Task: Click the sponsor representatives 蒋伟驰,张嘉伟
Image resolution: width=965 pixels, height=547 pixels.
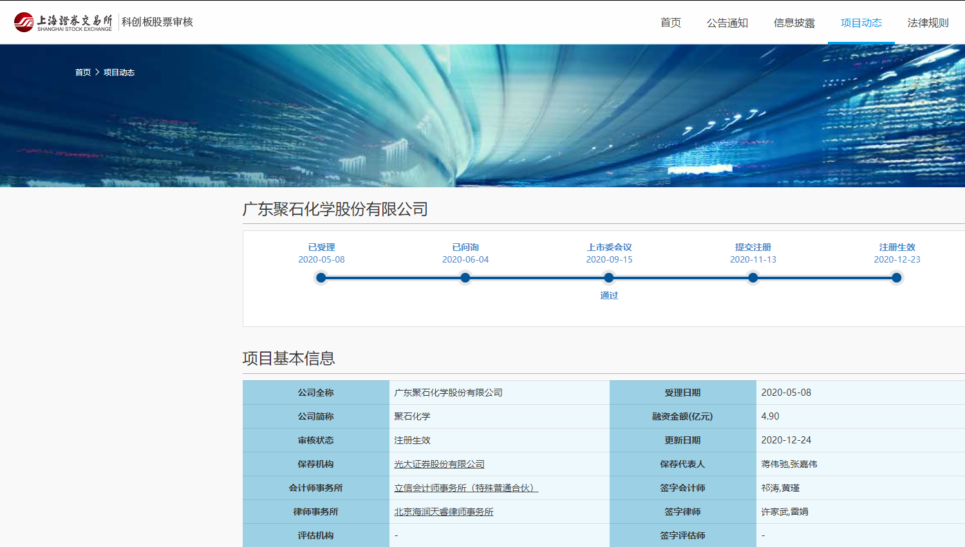Action: point(789,464)
